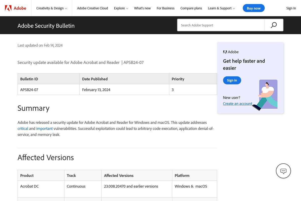Go to the For Business page

[x=166, y=8]
